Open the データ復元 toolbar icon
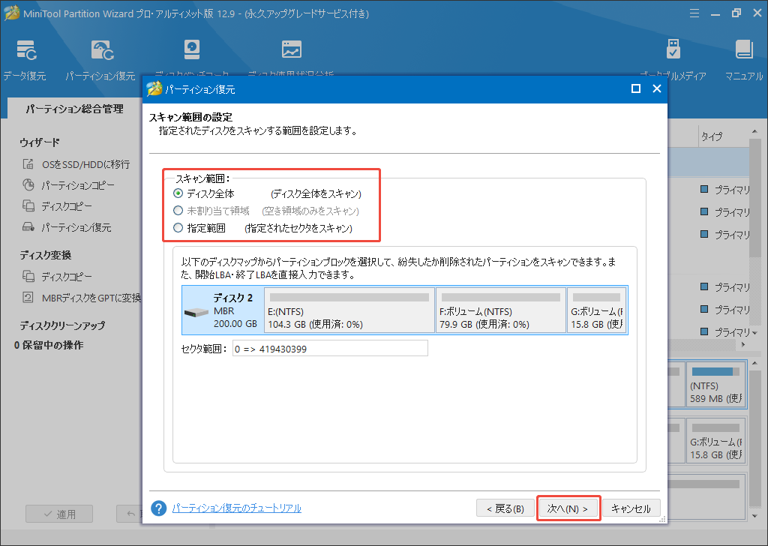Image resolution: width=768 pixels, height=546 pixels. point(25,50)
